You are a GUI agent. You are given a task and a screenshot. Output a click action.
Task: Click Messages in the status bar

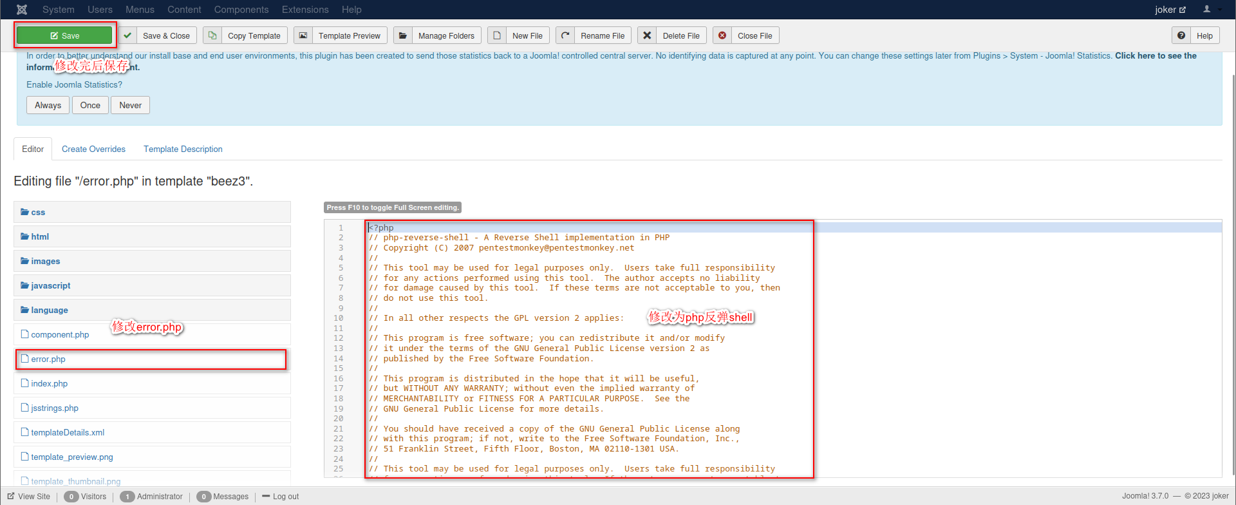pyautogui.click(x=223, y=497)
